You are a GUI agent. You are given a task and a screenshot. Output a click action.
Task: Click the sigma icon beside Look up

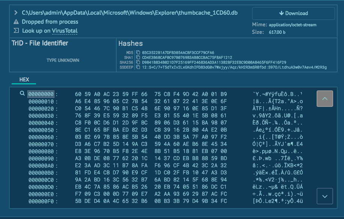(16, 31)
